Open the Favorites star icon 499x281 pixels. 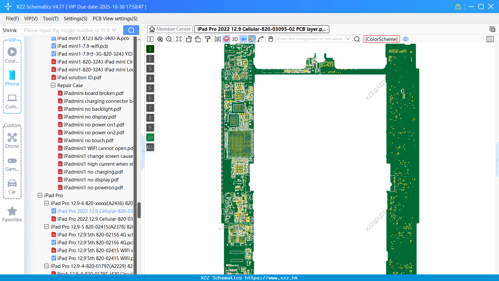point(12,214)
